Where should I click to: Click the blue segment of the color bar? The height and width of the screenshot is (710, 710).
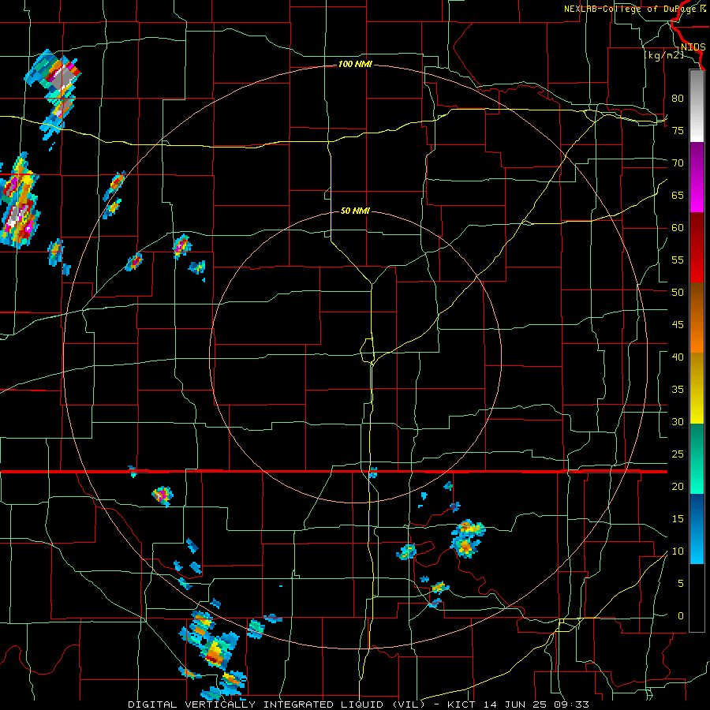pos(697,529)
